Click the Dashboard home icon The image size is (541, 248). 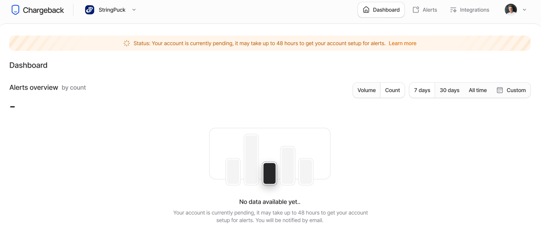[x=366, y=10]
